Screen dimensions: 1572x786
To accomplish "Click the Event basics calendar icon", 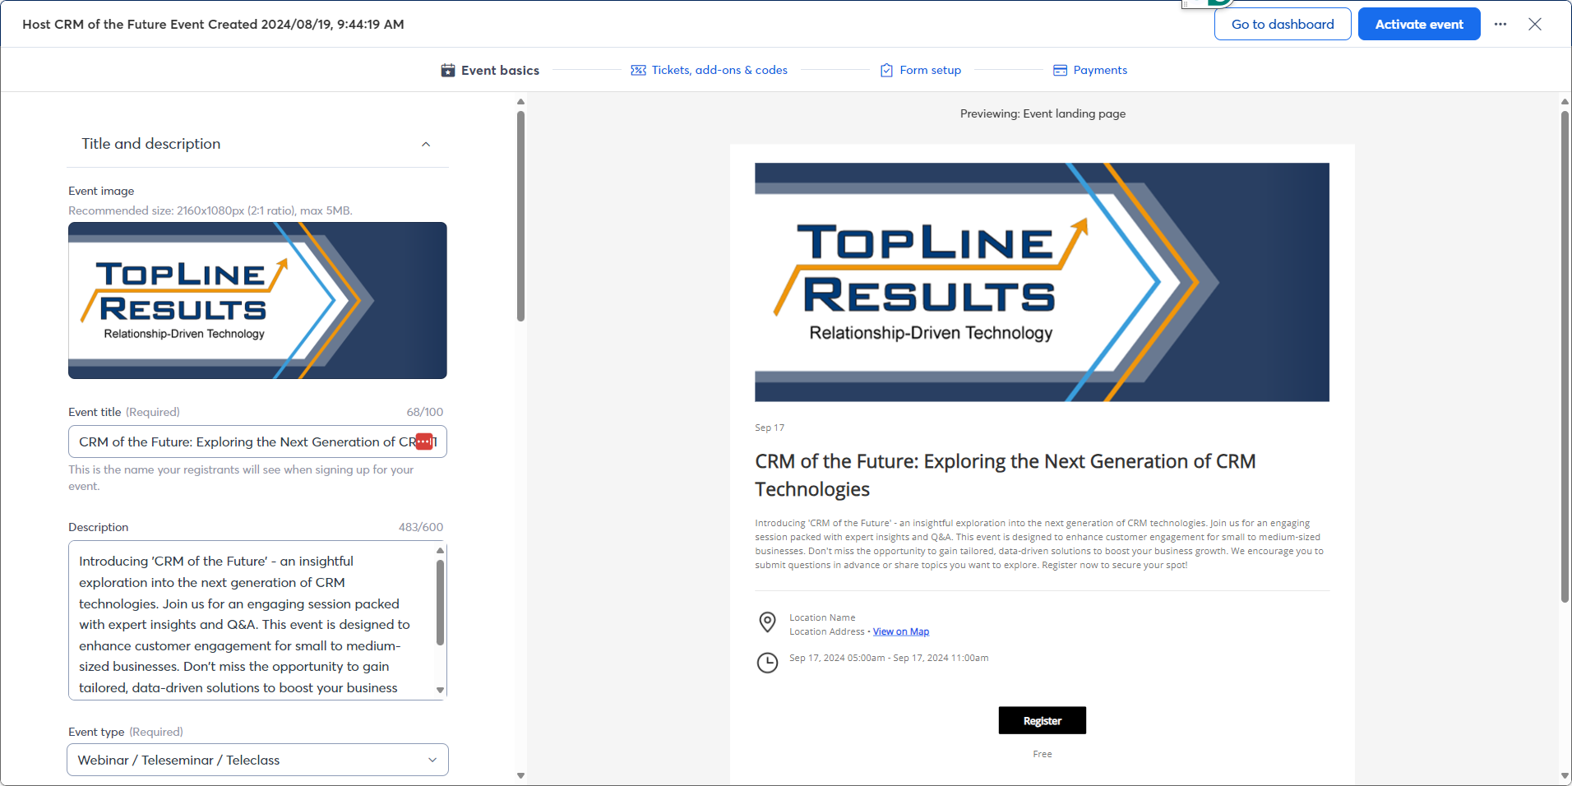I will tap(448, 71).
